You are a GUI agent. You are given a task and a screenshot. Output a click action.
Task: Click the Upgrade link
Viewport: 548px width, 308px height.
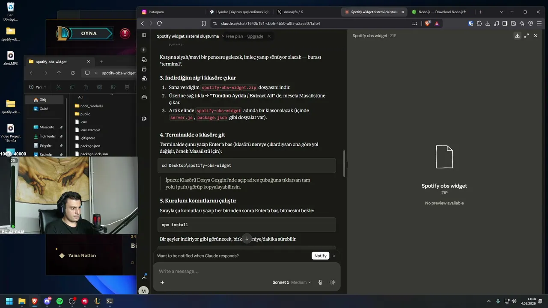point(255,36)
